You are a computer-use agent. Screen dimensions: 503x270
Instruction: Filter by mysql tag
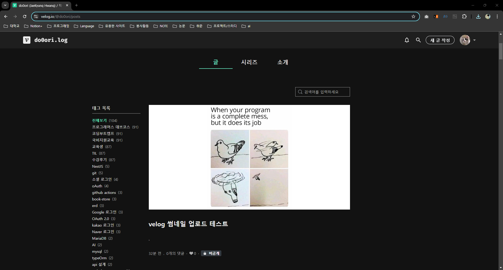coord(97,251)
